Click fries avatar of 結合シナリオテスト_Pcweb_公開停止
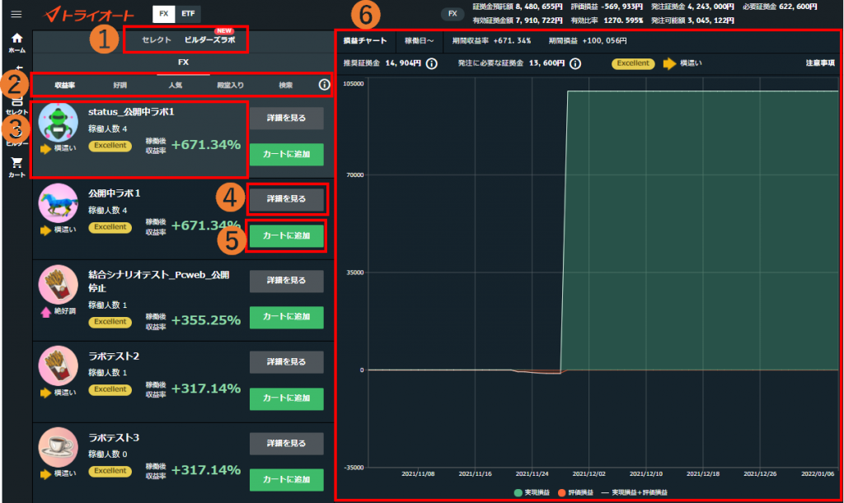844x503 pixels. point(59,284)
